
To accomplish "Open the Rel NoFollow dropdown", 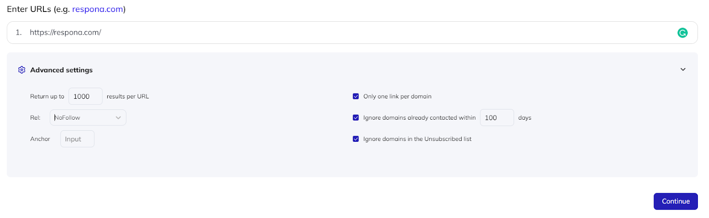I will coord(88,117).
